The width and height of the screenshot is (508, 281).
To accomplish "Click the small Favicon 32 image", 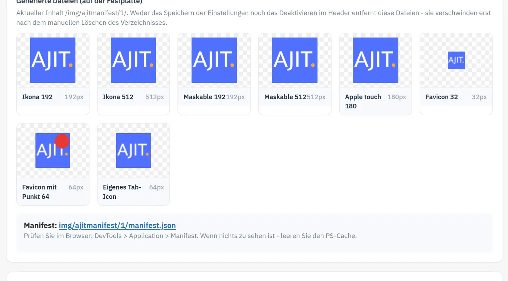I will tap(456, 60).
